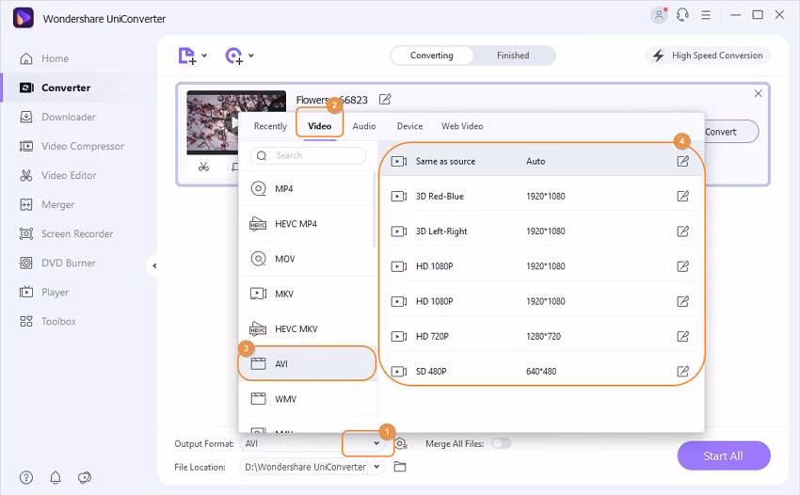Edit the 3D Red-Blue preset

[682, 196]
